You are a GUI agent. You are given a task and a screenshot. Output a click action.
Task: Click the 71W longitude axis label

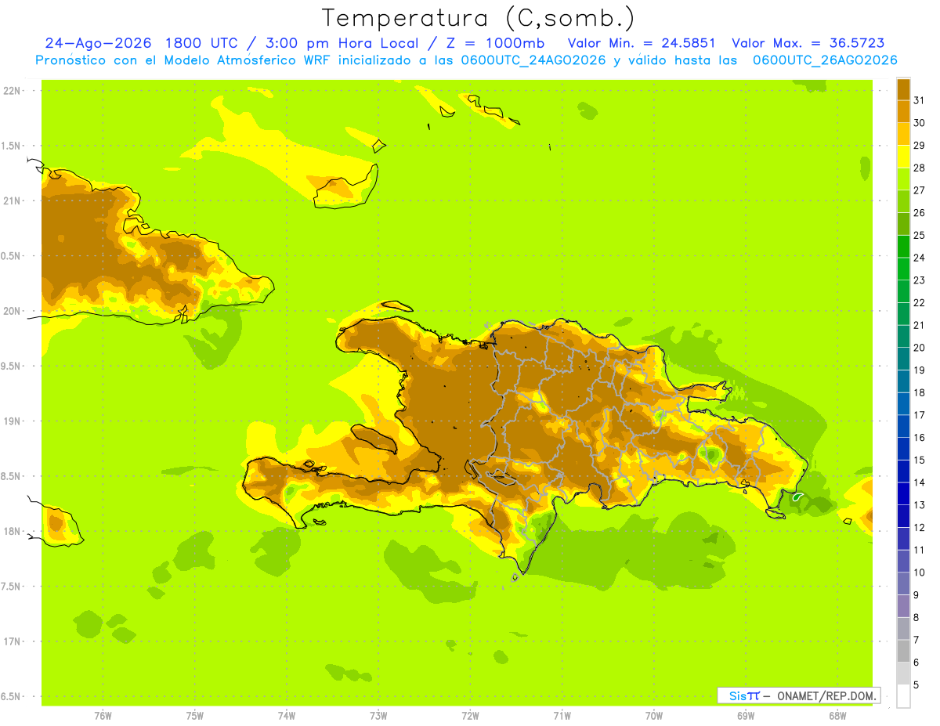coord(562,716)
